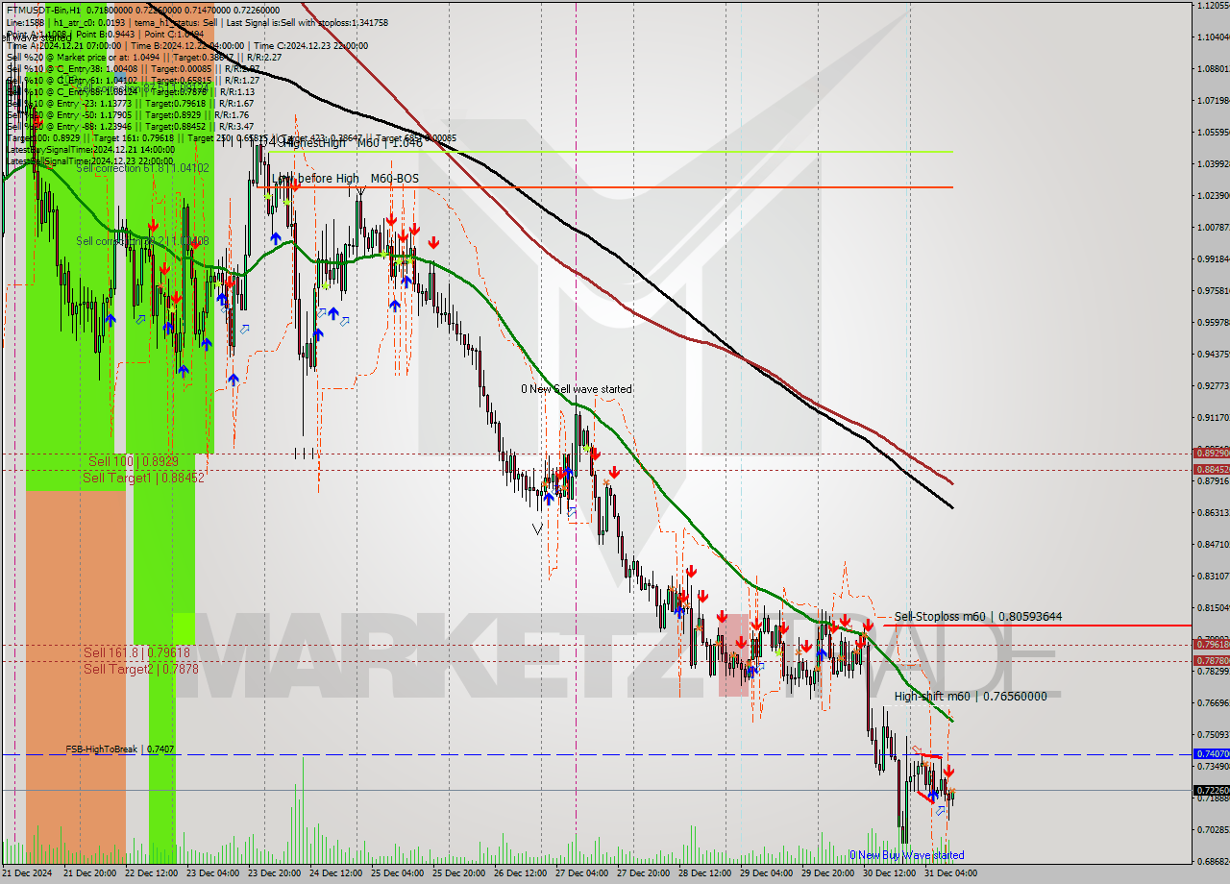Click the '0 New Buy Wave started' label

[906, 855]
